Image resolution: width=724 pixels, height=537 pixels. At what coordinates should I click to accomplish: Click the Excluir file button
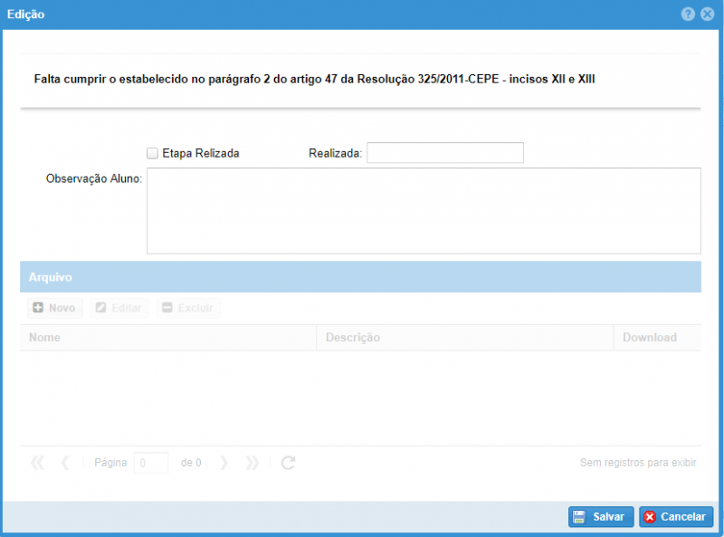[187, 308]
